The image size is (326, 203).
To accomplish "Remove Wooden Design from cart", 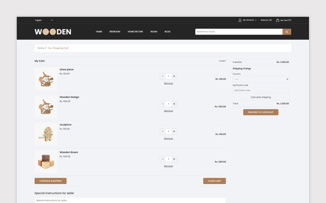I will pos(168,111).
